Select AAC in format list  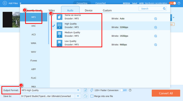[33, 26]
